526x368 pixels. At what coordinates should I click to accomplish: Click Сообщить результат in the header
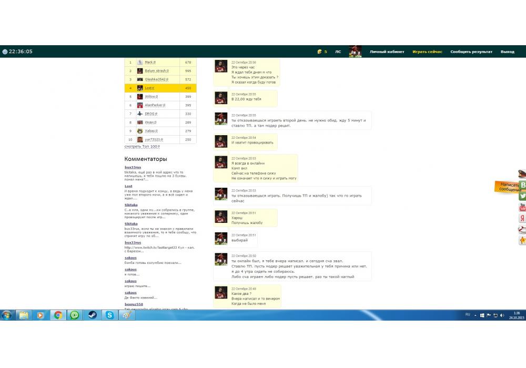click(471, 52)
